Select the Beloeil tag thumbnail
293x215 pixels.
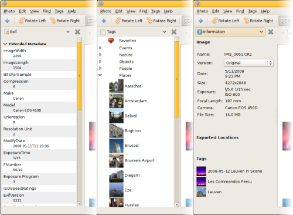117,116
